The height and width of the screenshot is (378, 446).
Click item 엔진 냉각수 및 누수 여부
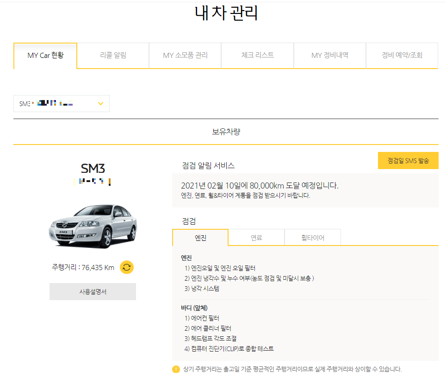click(x=249, y=278)
